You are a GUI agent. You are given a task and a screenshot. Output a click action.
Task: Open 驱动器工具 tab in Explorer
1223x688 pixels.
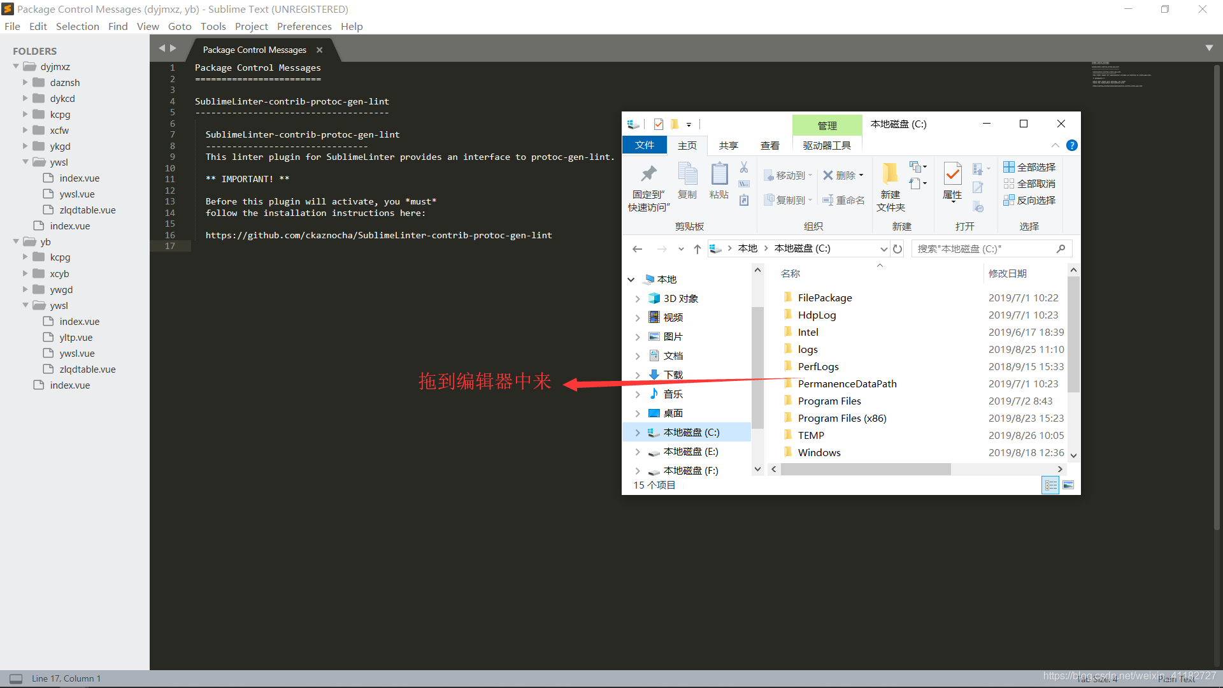827,145
